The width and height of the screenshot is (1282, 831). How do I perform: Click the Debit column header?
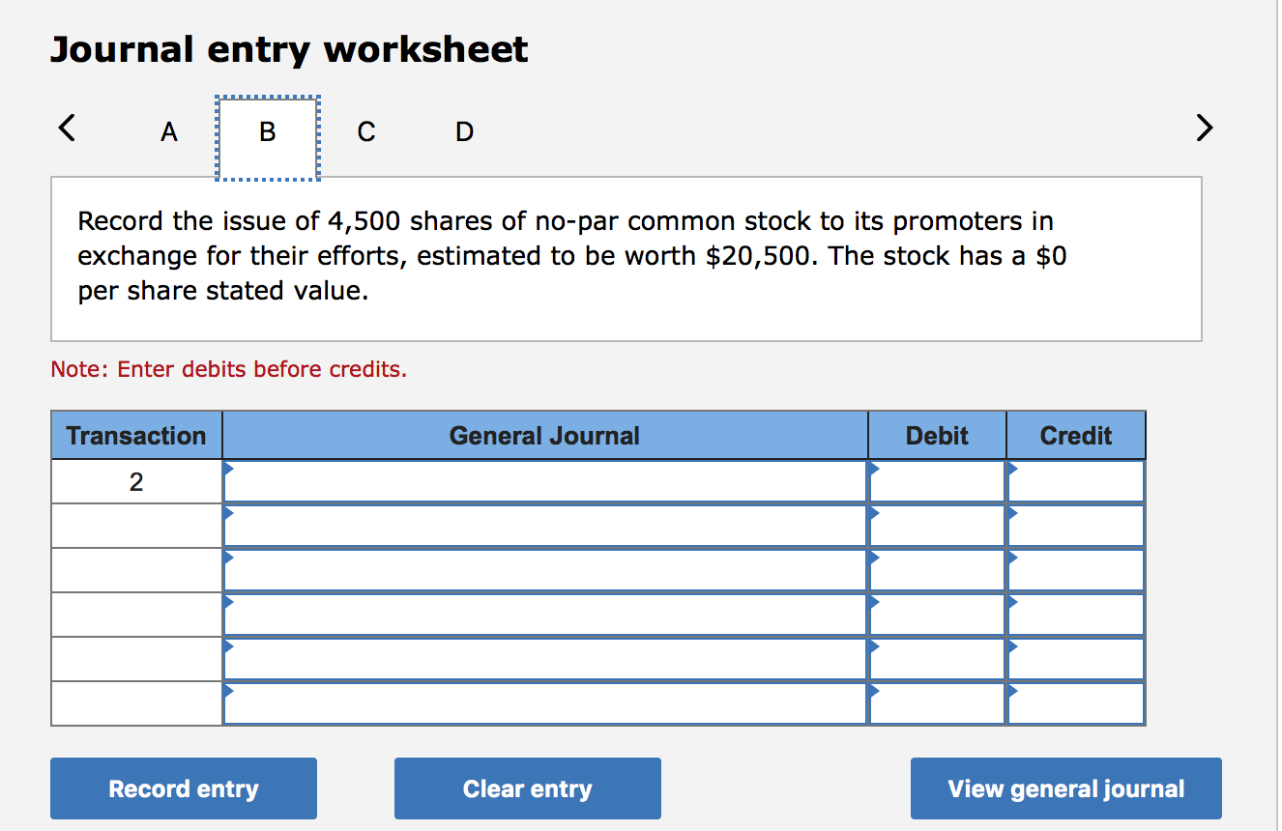point(937,436)
